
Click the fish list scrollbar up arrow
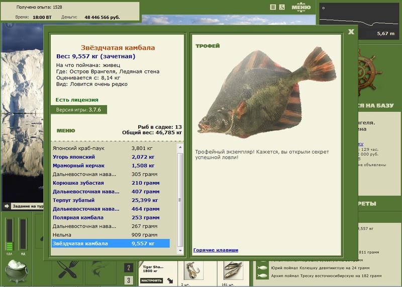[x=180, y=147]
